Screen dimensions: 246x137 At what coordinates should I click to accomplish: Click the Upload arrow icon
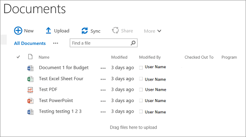click(48, 31)
